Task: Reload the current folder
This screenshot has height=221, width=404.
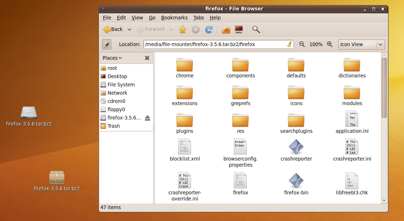Action: (x=209, y=30)
